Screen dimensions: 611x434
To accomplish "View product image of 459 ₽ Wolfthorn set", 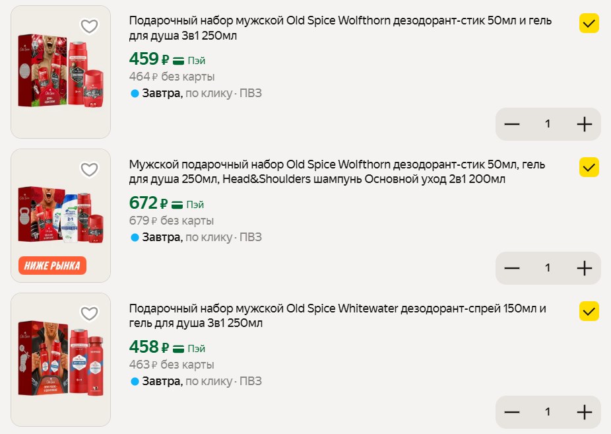I will [x=61, y=76].
